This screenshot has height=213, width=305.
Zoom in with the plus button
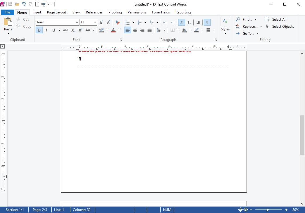286,210
